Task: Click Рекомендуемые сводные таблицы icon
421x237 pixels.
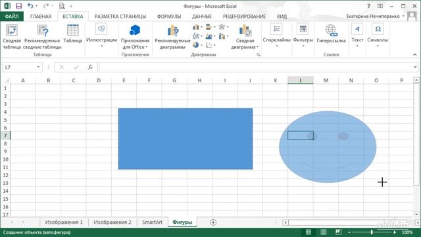Action: click(42, 37)
